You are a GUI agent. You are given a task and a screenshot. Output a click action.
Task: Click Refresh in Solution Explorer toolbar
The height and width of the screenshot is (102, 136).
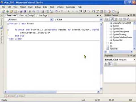click(115, 19)
